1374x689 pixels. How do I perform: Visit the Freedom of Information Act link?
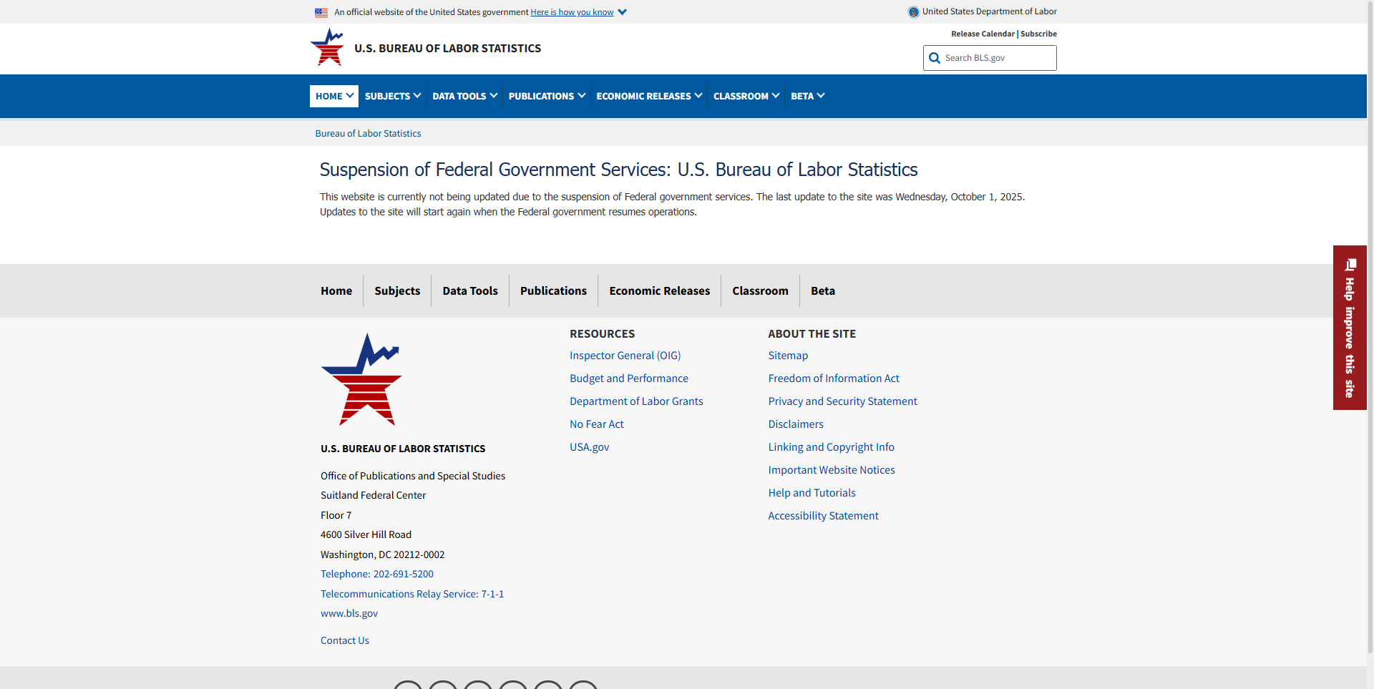(x=834, y=378)
